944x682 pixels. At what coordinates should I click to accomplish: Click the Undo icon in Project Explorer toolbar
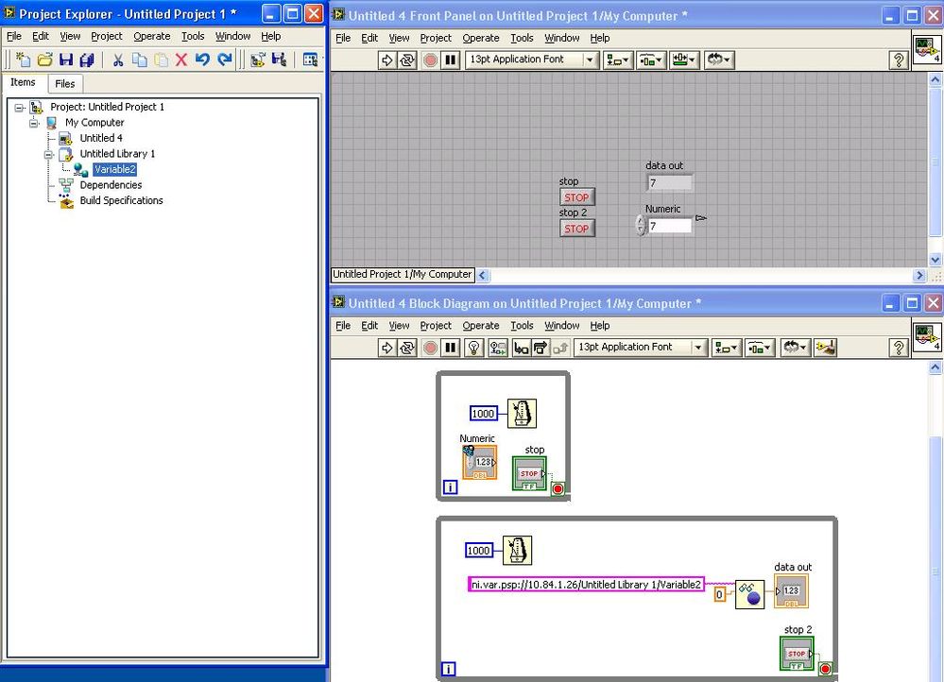(202, 60)
